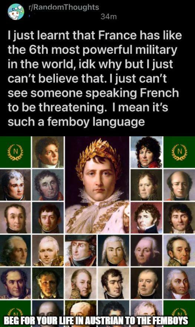This screenshot has height=327, width=195.
Task: Select the long white-haired man on dark blue background
Action: [113, 250]
